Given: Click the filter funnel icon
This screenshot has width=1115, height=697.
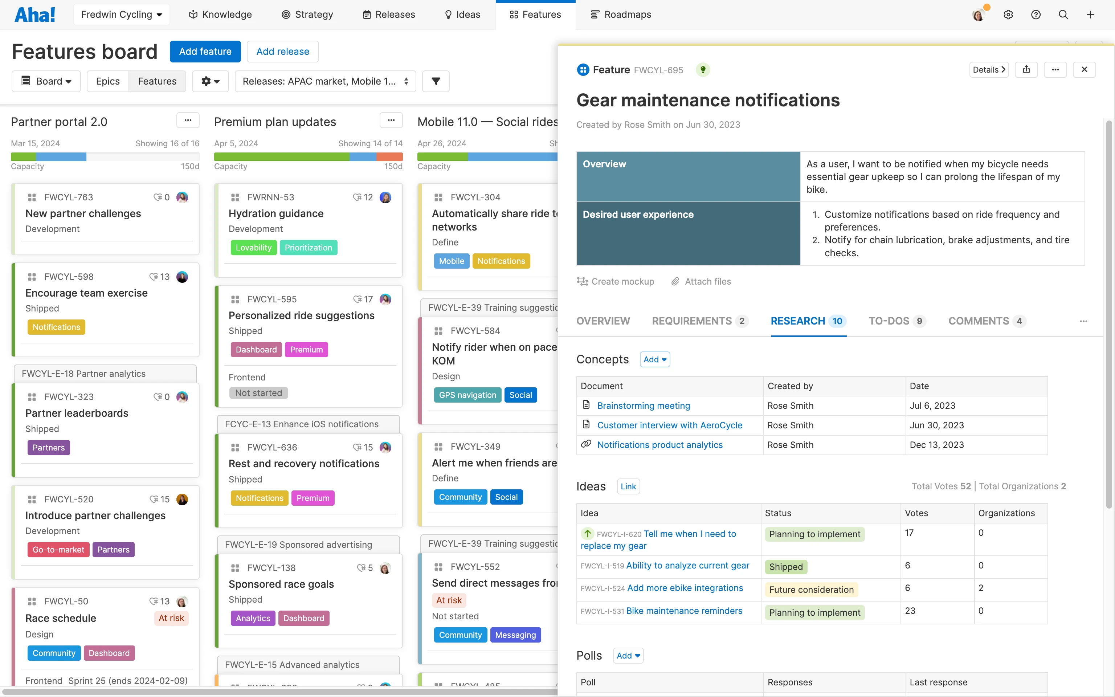Looking at the screenshot, I should (436, 81).
